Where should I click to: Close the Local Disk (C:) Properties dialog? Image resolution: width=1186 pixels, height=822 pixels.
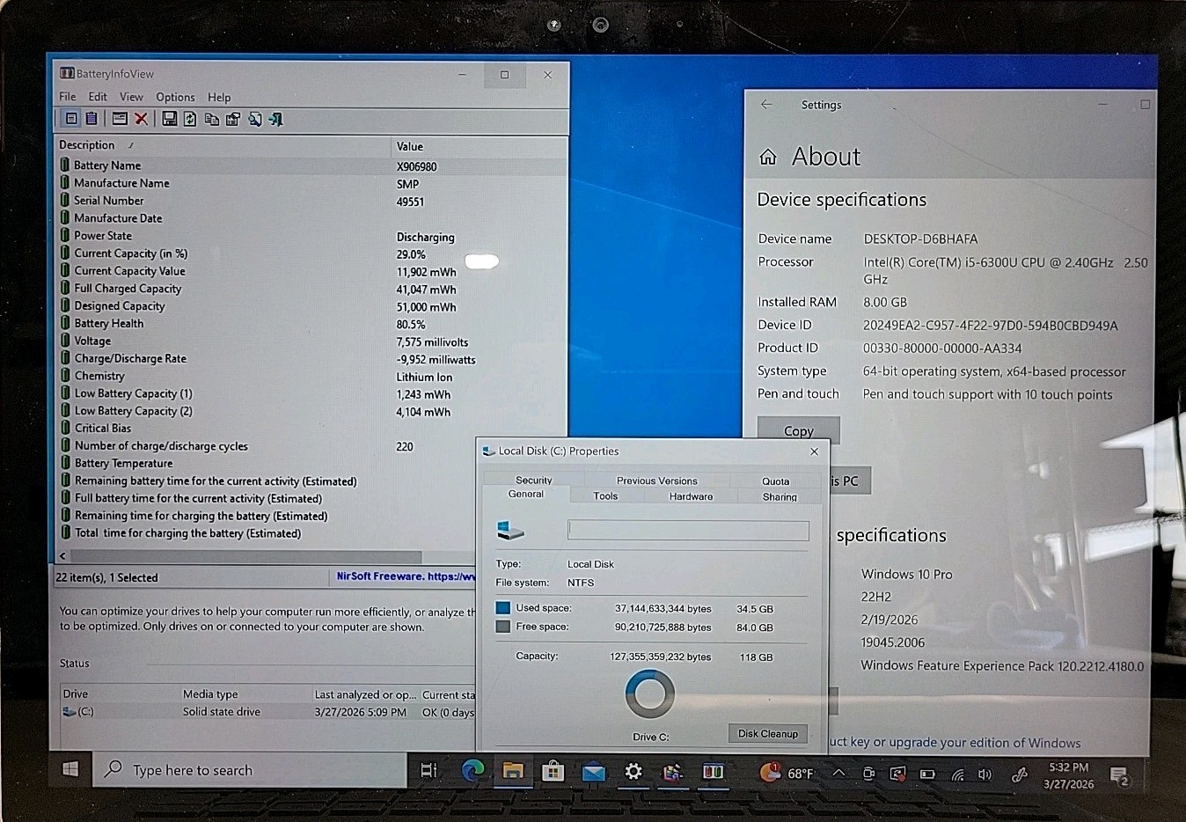(814, 451)
